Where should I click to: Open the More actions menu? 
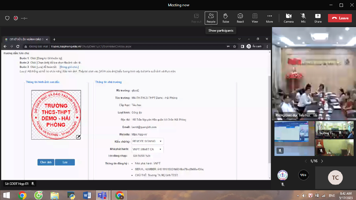[269, 18]
